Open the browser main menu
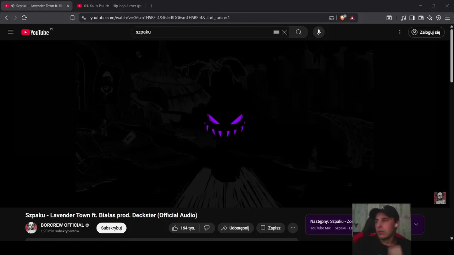The height and width of the screenshot is (255, 454). (x=448, y=18)
